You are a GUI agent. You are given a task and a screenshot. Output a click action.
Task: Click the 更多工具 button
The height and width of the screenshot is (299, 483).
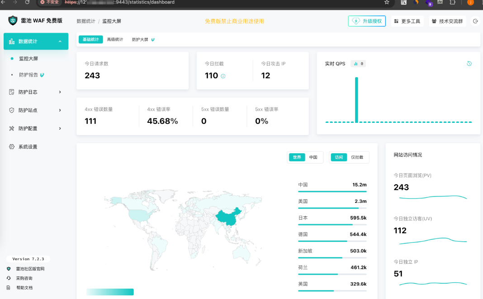pyautogui.click(x=407, y=21)
